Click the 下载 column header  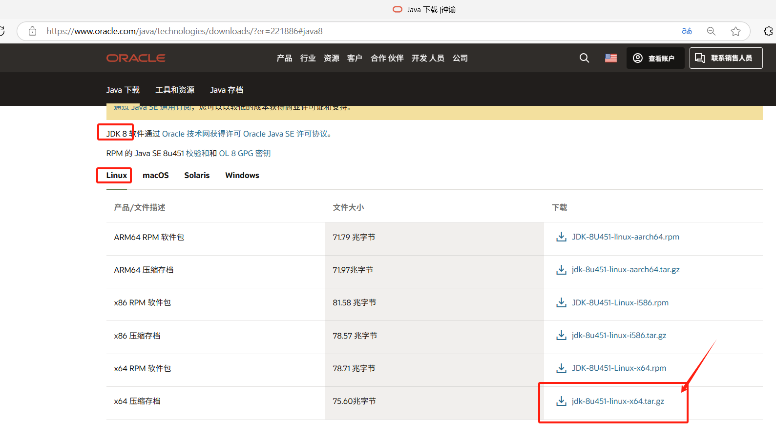click(560, 208)
